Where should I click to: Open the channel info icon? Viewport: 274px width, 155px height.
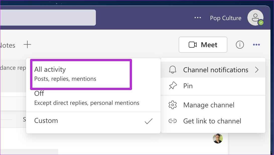pyautogui.click(x=240, y=45)
